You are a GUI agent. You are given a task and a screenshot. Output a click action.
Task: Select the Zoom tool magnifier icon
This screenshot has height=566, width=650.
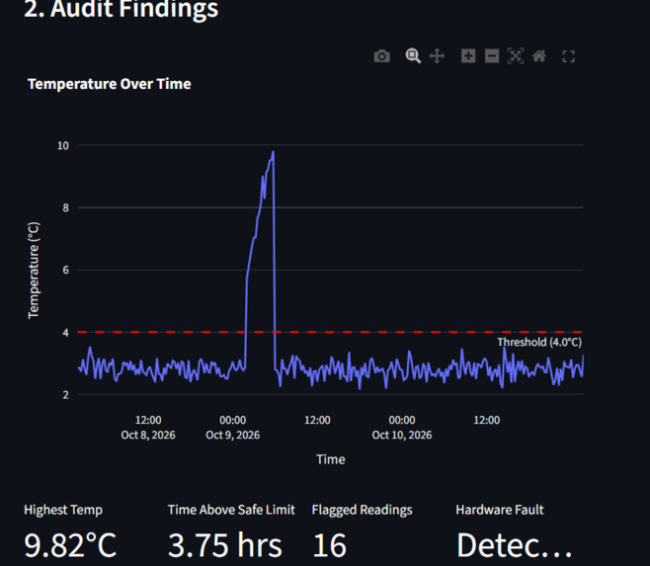pyautogui.click(x=413, y=56)
